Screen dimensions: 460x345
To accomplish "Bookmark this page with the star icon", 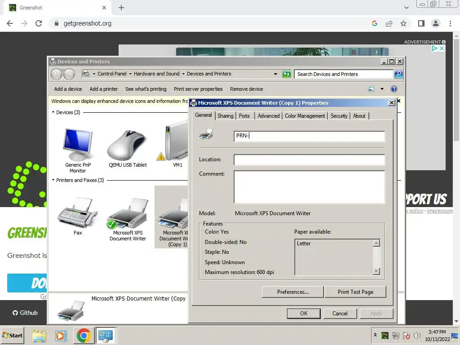I will (403, 23).
